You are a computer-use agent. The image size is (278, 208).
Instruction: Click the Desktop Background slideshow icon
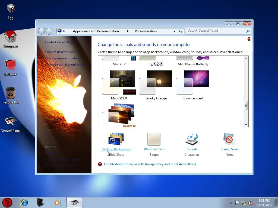point(116,139)
